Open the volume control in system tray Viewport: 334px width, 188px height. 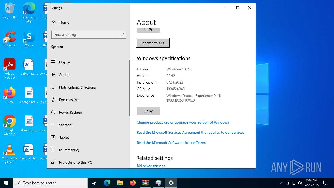pyautogui.click(x=300, y=183)
